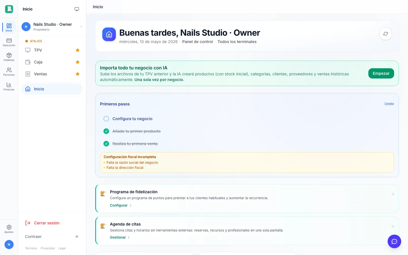Open the Personas section icon
The image size is (408, 255).
point(9,72)
